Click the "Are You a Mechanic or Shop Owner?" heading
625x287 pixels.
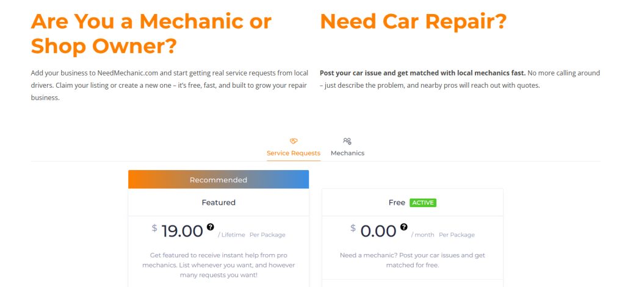[151, 33]
